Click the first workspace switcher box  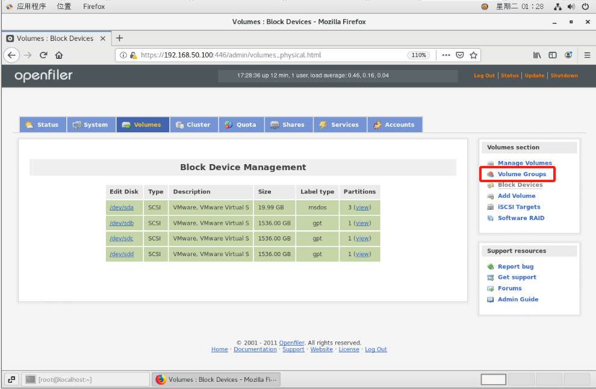coord(494,379)
